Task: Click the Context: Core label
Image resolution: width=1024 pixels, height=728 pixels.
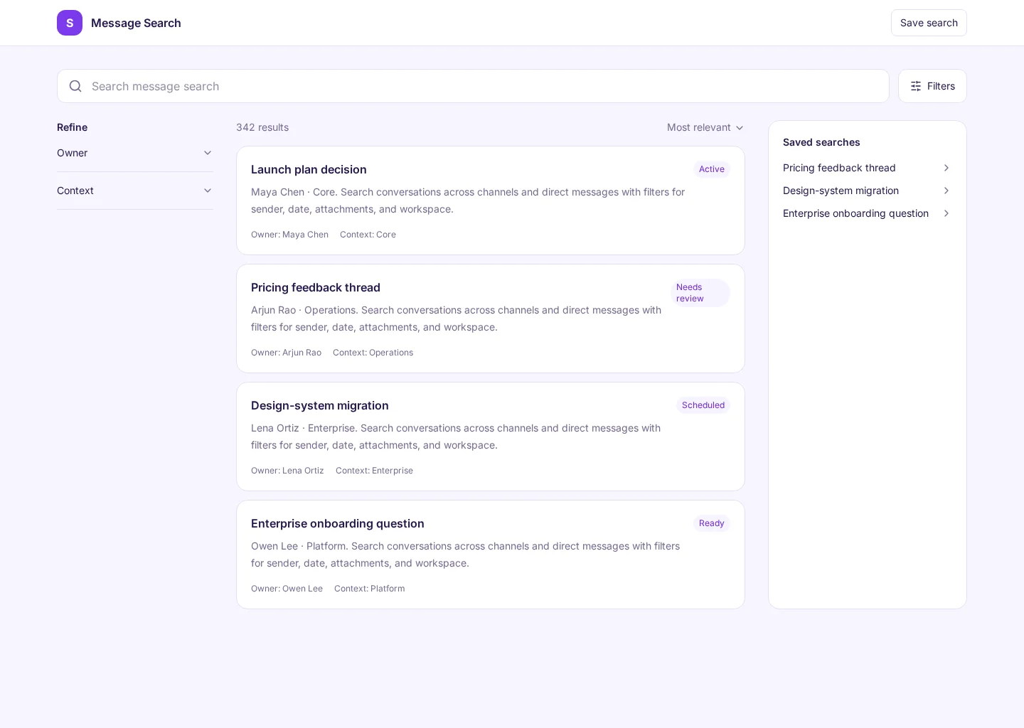Action: coord(368,235)
